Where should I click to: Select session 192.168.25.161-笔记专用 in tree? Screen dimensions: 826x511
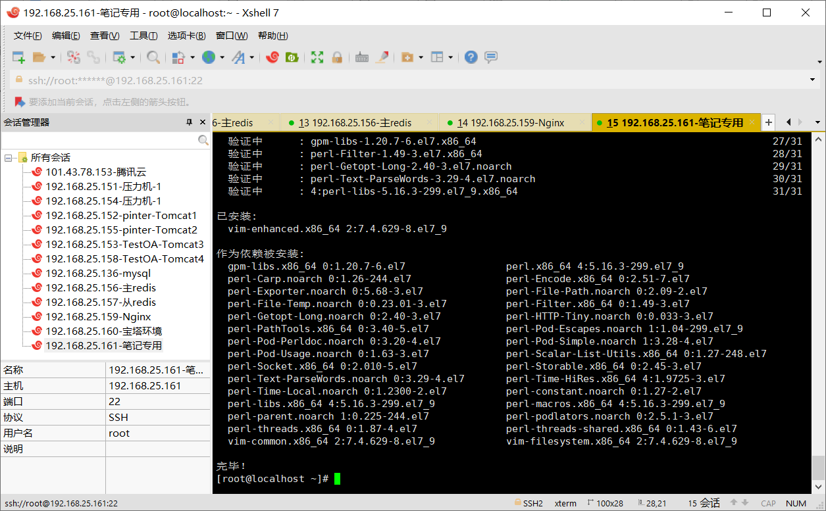click(x=103, y=346)
